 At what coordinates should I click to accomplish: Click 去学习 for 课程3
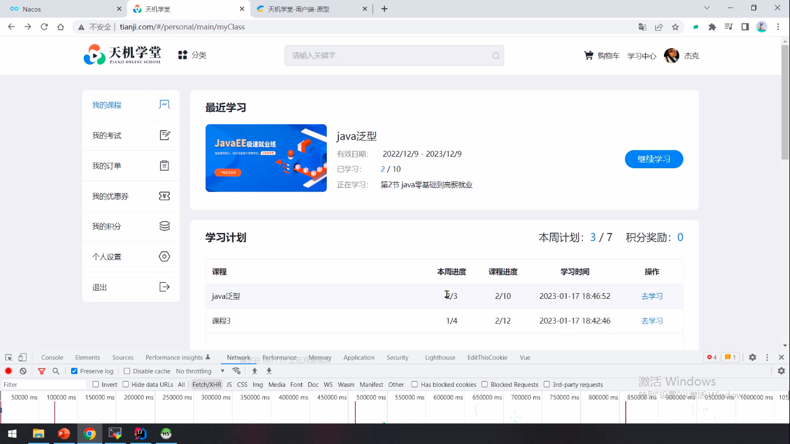pyautogui.click(x=652, y=321)
